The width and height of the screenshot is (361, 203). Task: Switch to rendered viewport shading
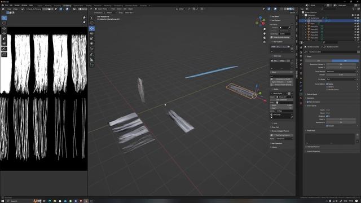click(293, 9)
